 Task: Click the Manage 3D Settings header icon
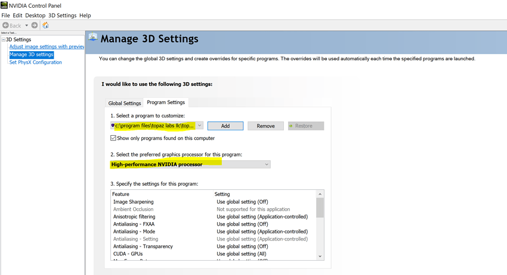(x=93, y=37)
